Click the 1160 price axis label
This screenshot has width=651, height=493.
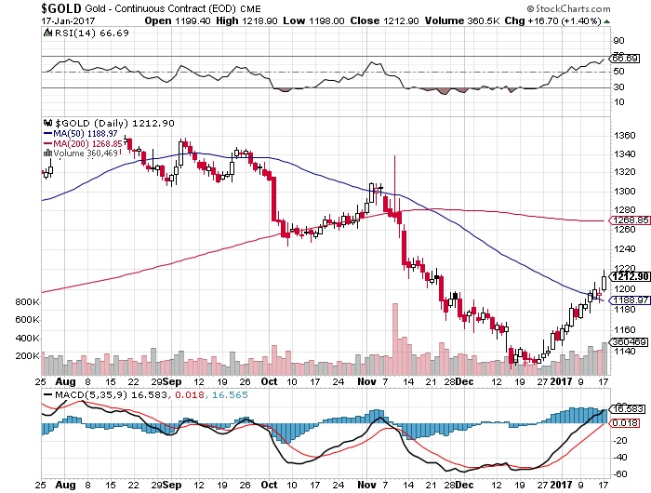[x=624, y=330]
